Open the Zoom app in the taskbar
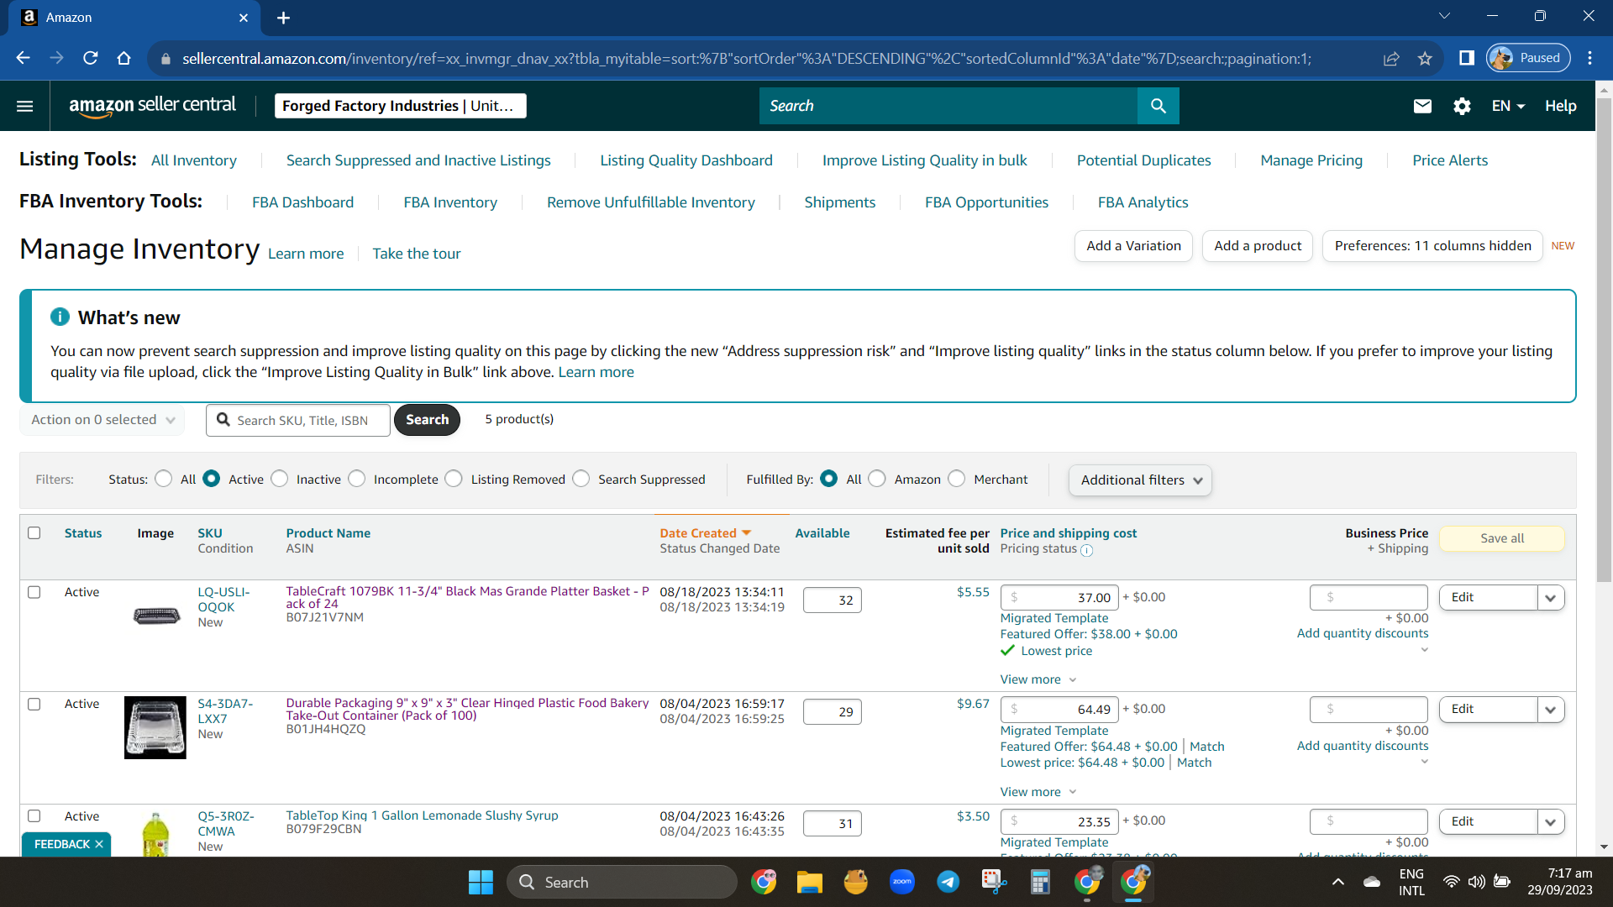The height and width of the screenshot is (907, 1613). pyautogui.click(x=901, y=882)
